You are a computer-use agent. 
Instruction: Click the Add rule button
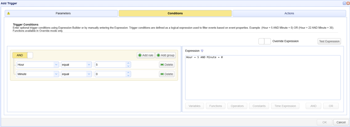(x=145, y=55)
